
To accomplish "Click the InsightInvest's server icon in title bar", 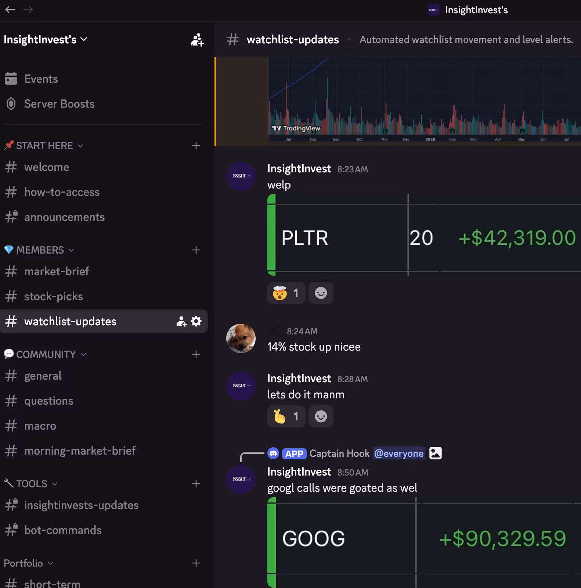I will pyautogui.click(x=433, y=10).
